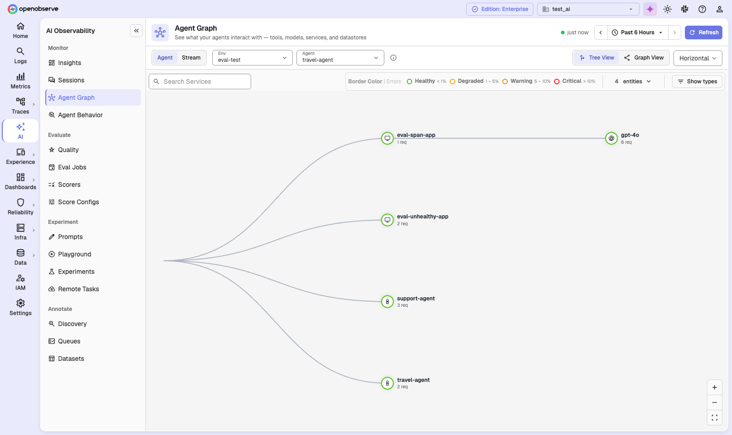Switch to Stream mode toggle
732x435 pixels.
191,58
